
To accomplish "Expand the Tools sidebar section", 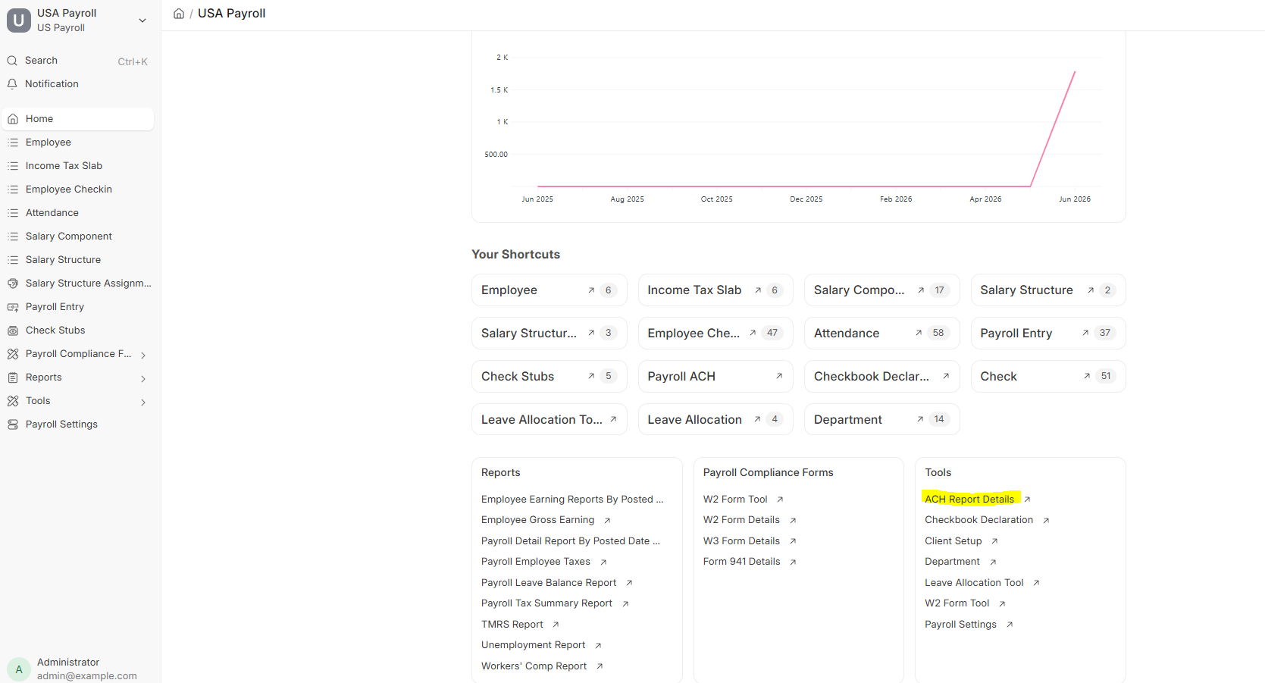I will [x=143, y=402].
